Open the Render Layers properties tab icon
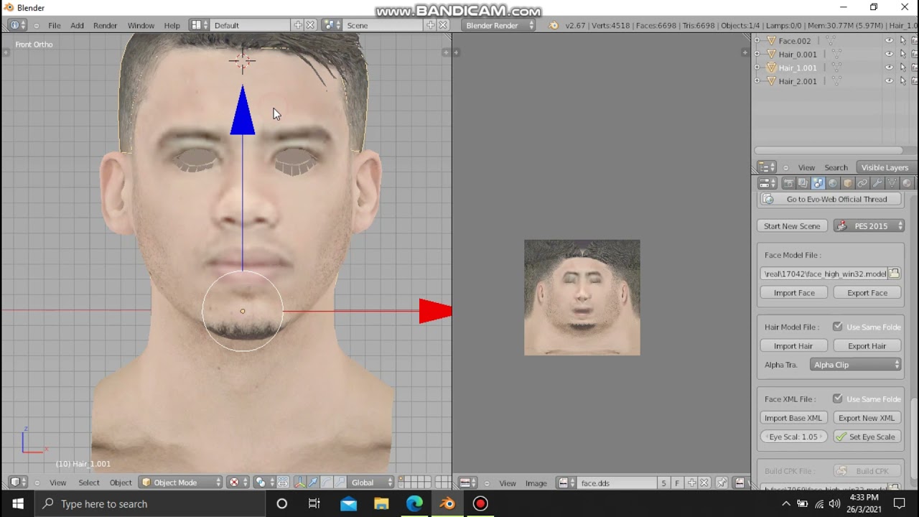Viewport: 919px width, 517px height. point(803,183)
